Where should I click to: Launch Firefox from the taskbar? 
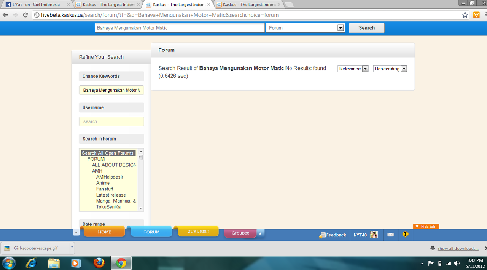coord(99,263)
